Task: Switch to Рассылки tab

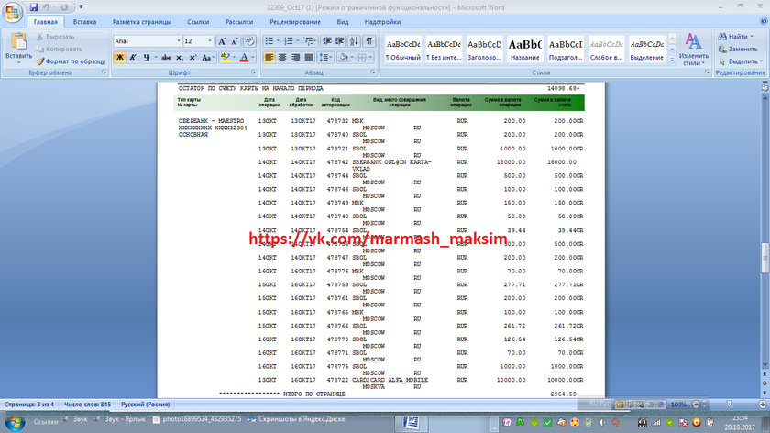Action: tap(239, 22)
